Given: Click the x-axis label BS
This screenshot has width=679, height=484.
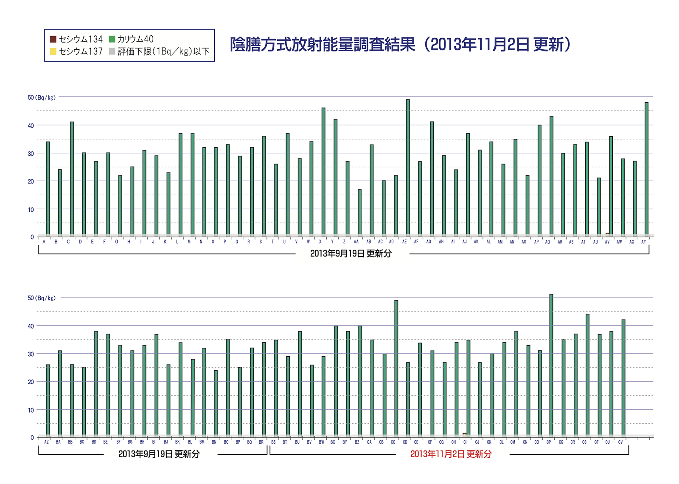Looking at the screenshot, I should (x=273, y=442).
